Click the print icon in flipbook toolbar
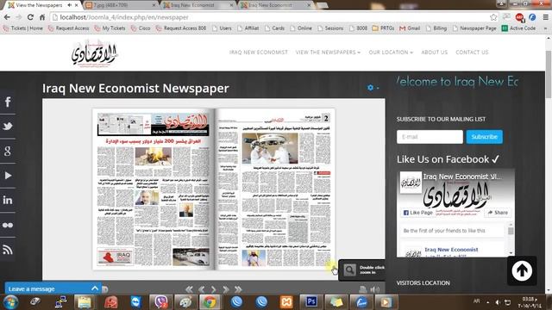Screen dimensions: 552x310 tap(363, 289)
